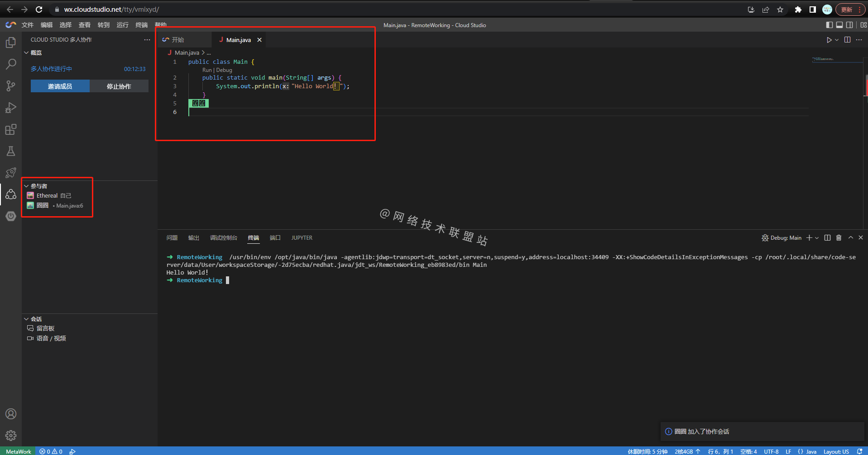Add a new terminal with the plus icon
The width and height of the screenshot is (868, 455).
point(809,237)
